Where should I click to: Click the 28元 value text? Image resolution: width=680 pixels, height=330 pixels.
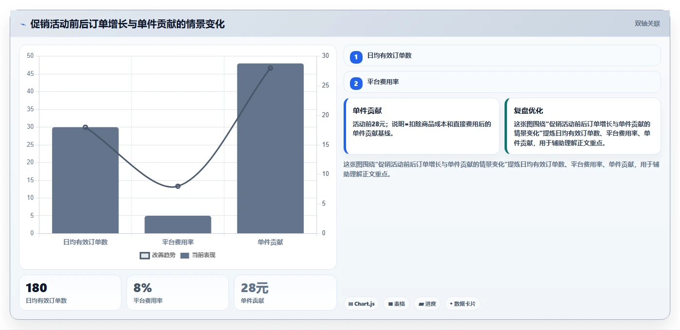tap(255, 288)
